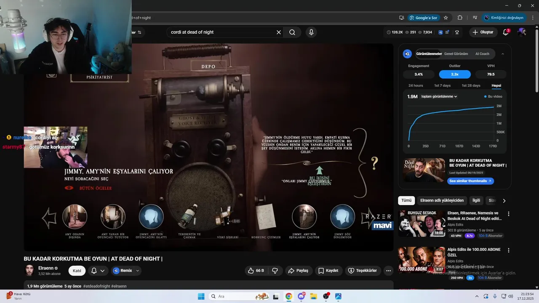
Task: Click install/cast screen icon in address bar
Action: click(x=402, y=18)
